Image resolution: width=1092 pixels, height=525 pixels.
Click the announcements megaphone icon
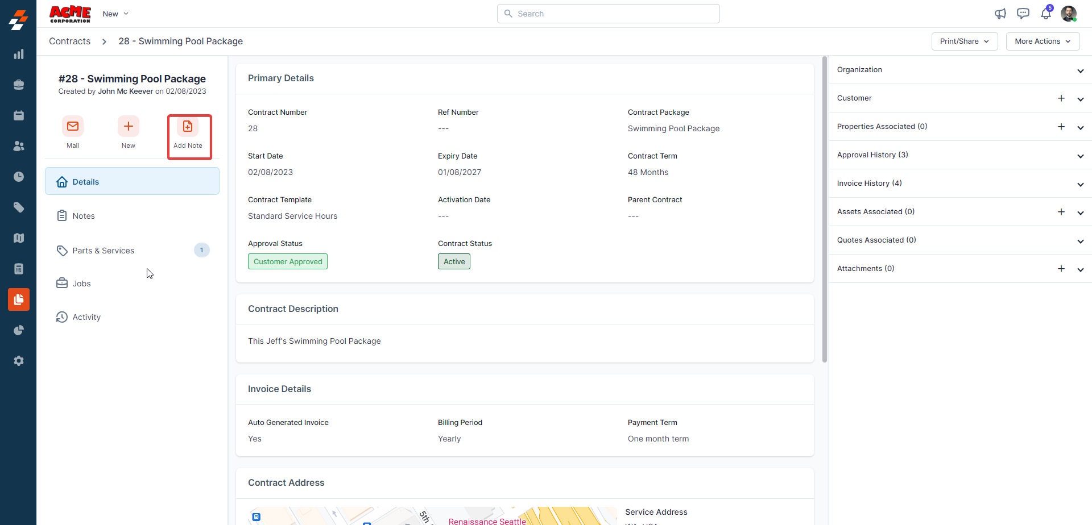click(x=1000, y=14)
